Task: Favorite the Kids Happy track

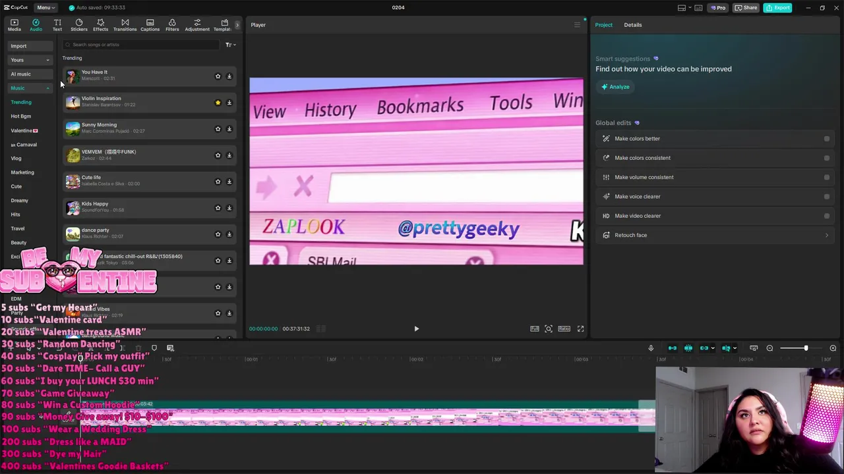Action: pos(218,208)
